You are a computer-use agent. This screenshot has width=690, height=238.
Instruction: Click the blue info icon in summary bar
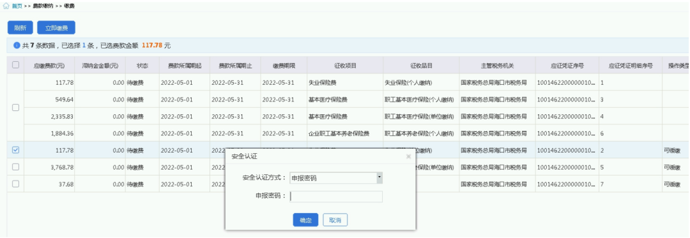pyautogui.click(x=17, y=45)
